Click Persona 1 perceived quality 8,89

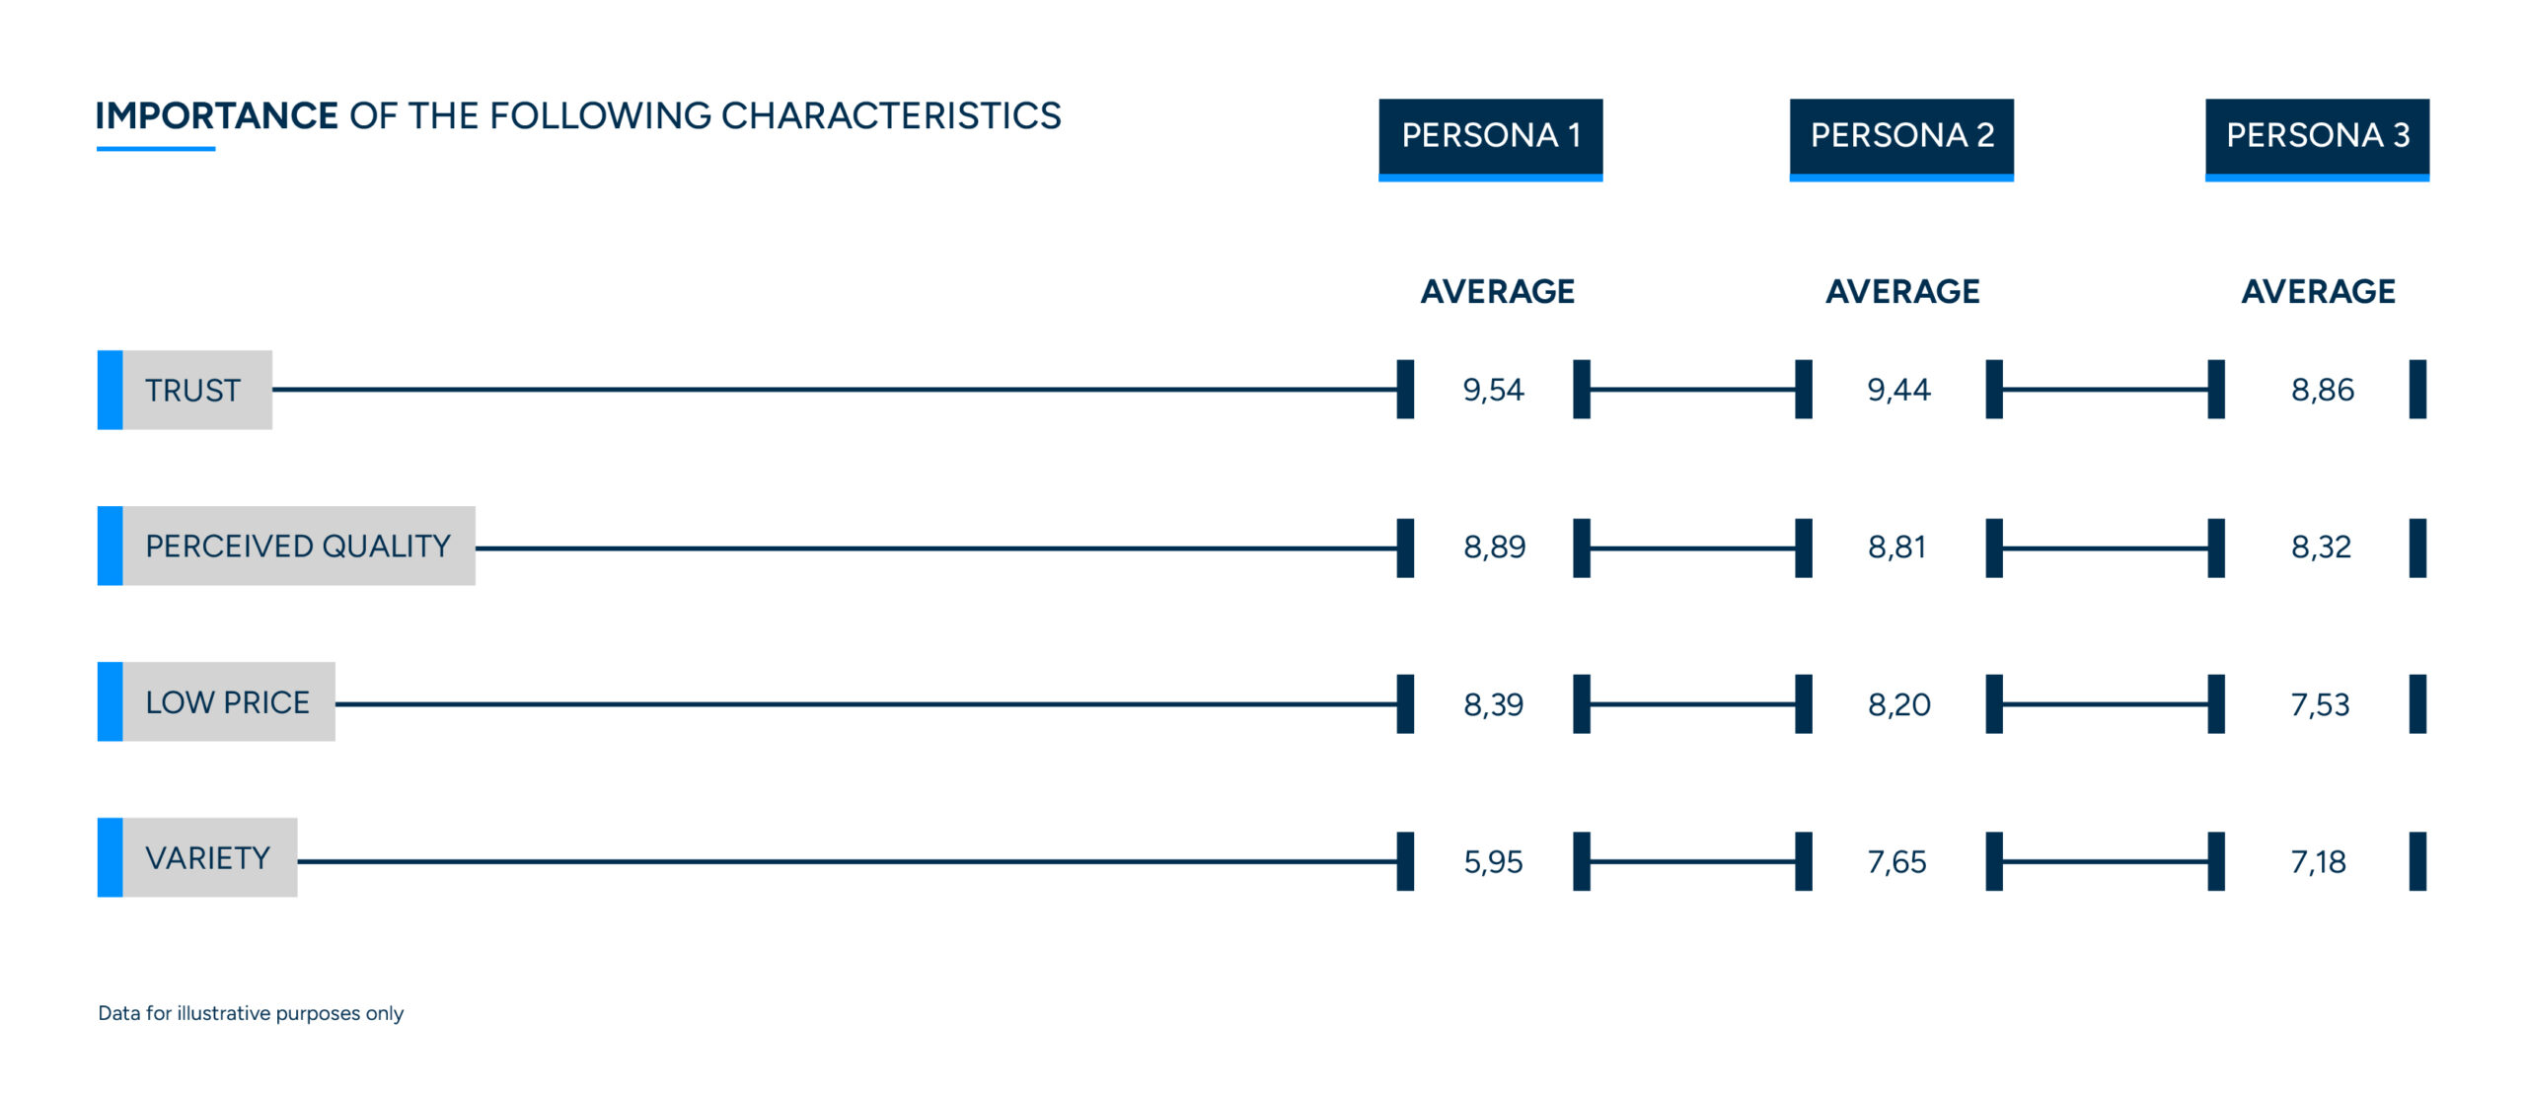click(1494, 548)
